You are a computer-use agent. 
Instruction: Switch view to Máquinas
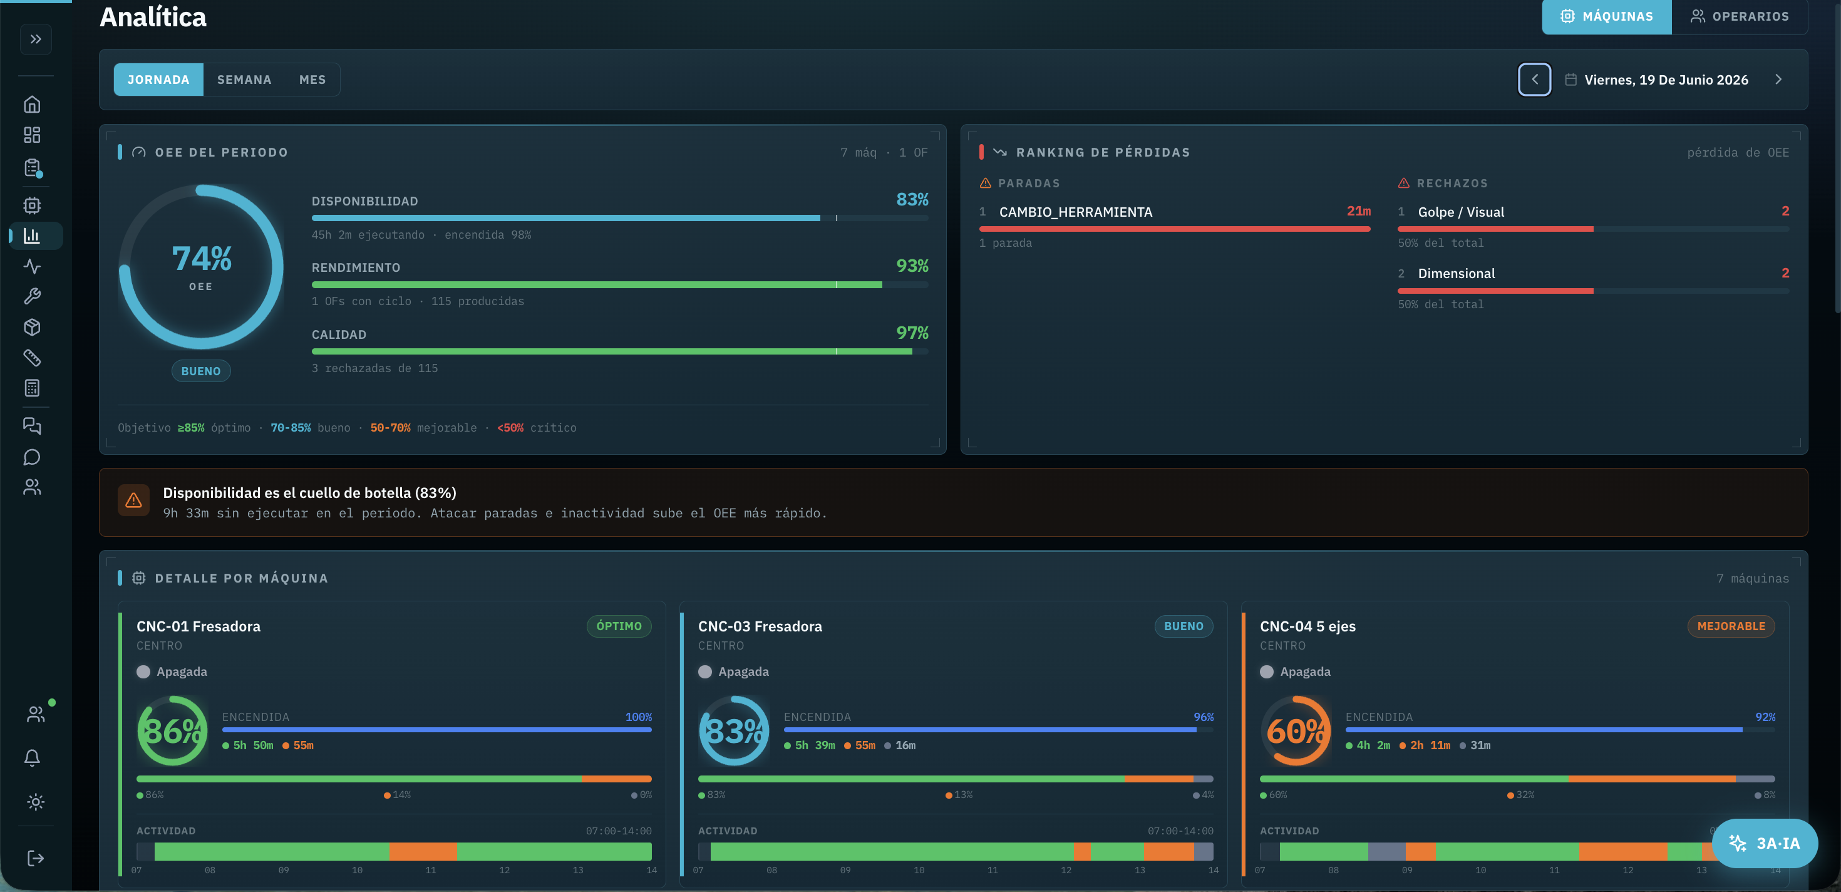[x=1606, y=16]
